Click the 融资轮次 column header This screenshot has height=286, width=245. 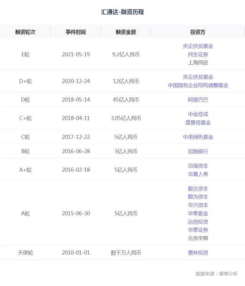pyautogui.click(x=25, y=32)
